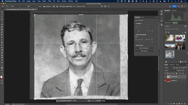Open the layer Kind filter dropdown

pyautogui.click(x=168, y=68)
